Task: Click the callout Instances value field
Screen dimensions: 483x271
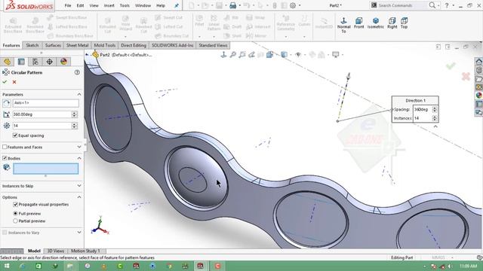Action: (423, 118)
